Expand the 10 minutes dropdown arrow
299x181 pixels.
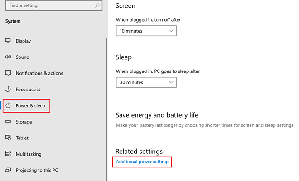[x=171, y=31]
